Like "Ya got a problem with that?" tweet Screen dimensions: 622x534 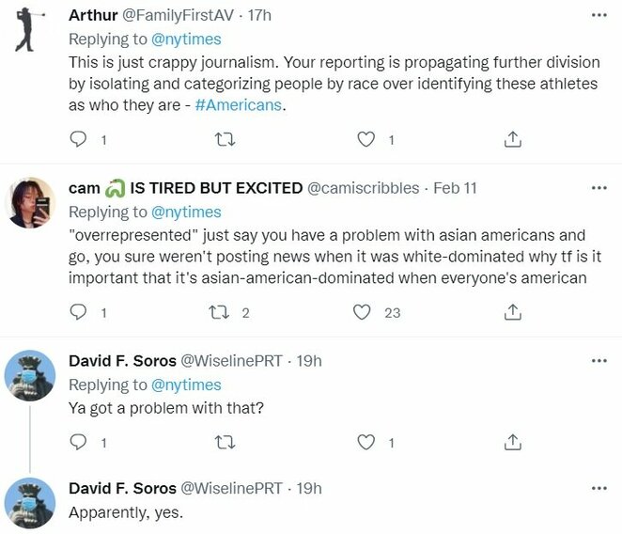(367, 442)
